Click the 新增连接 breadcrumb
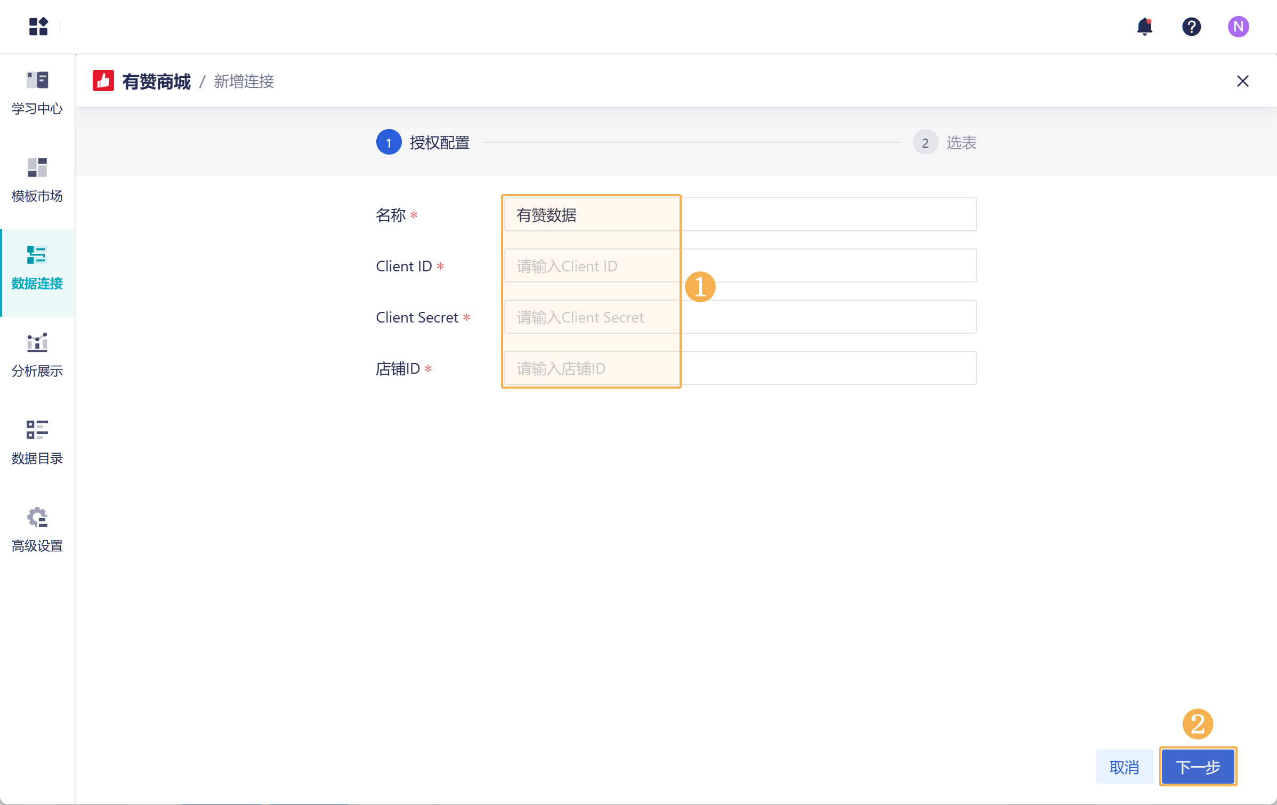This screenshot has width=1277, height=805. (244, 82)
